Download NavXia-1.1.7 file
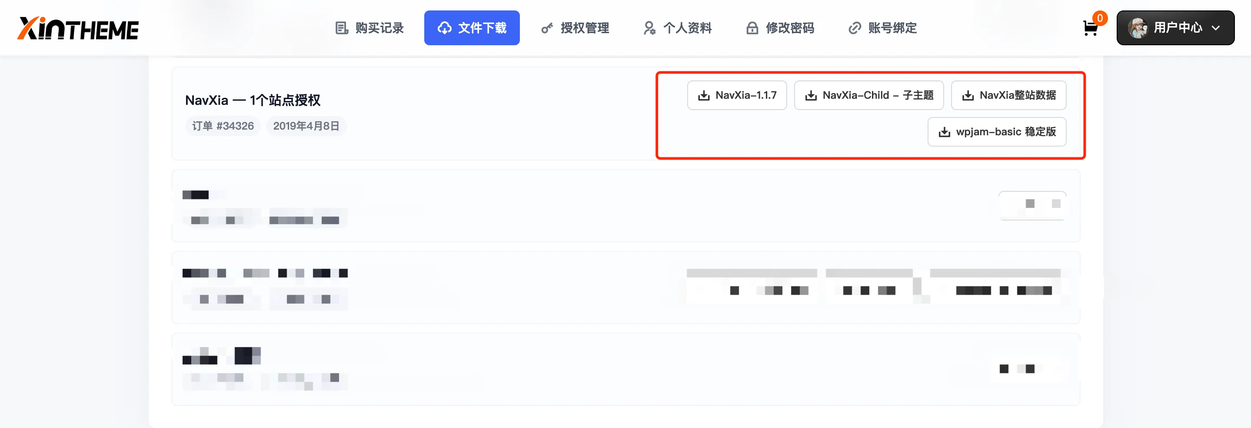Viewport: 1251px width, 428px height. click(x=737, y=95)
